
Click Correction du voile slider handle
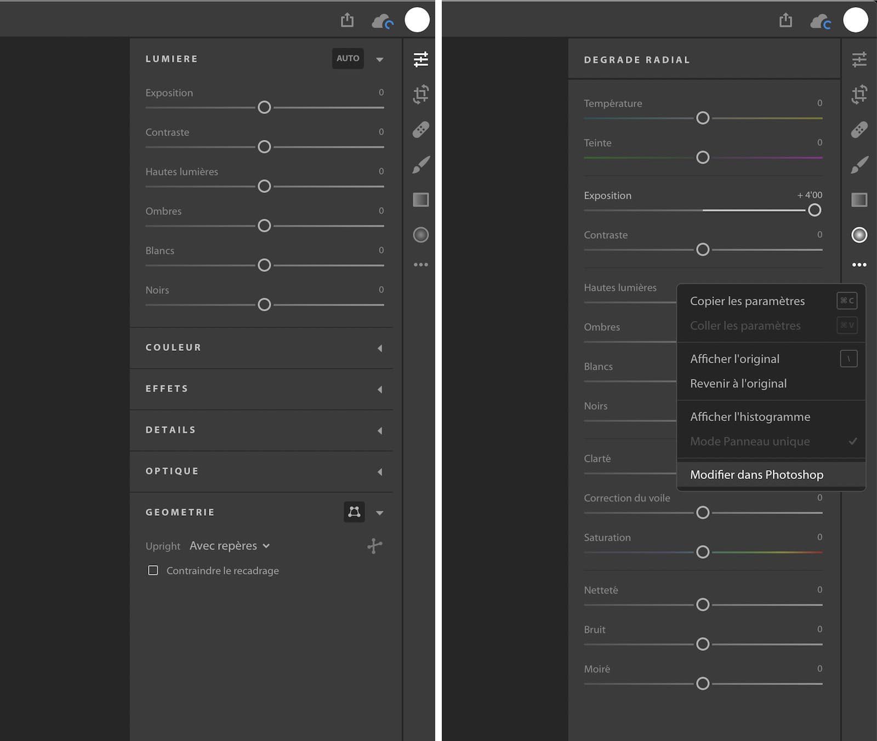[703, 512]
